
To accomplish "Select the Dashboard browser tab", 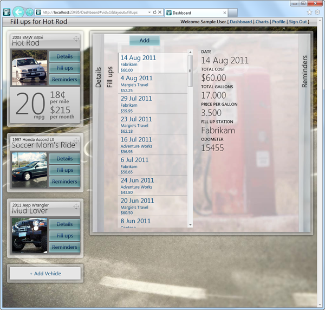I will [196, 13].
